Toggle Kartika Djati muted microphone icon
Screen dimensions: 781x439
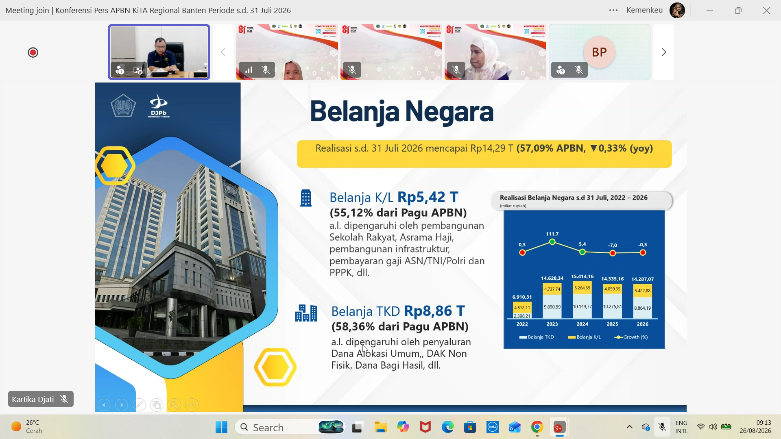tap(64, 399)
